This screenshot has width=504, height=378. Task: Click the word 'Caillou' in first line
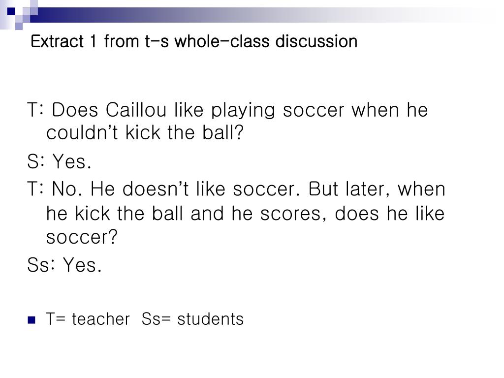136,110
